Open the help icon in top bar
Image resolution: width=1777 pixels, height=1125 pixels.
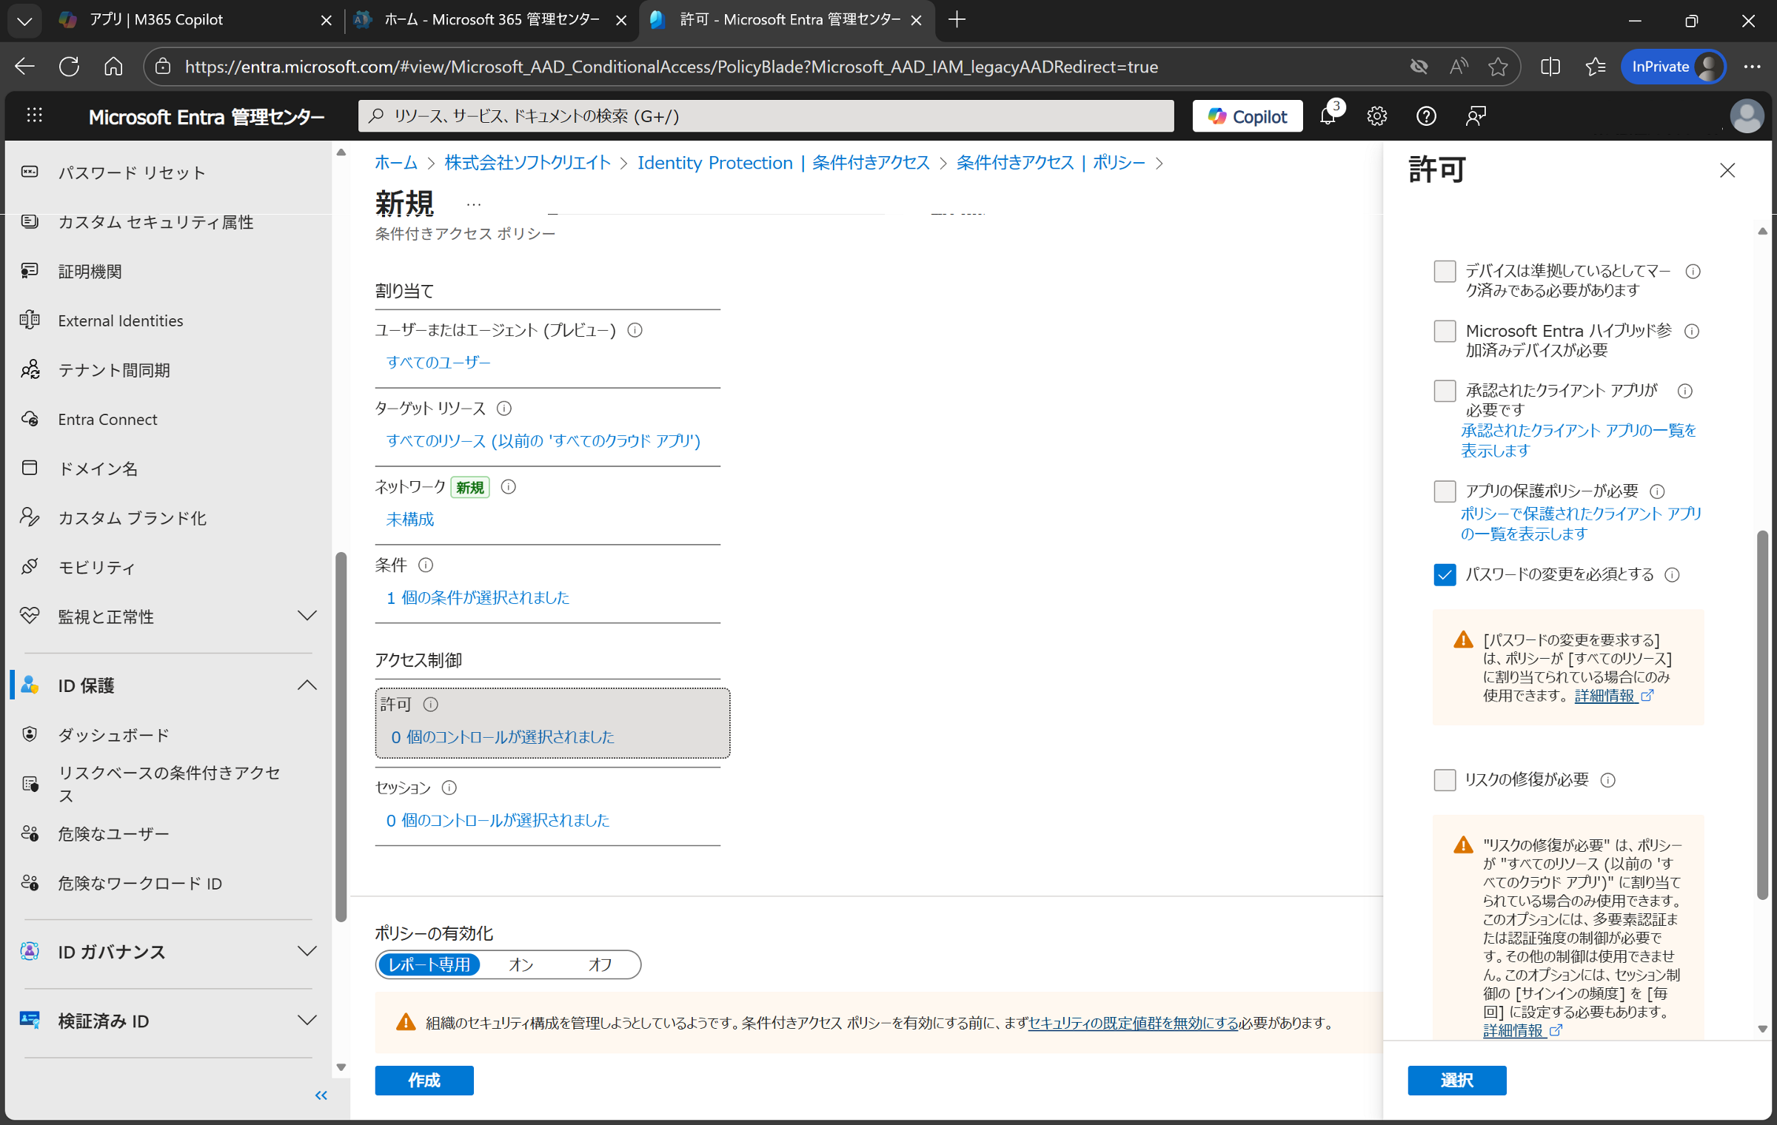(1425, 115)
